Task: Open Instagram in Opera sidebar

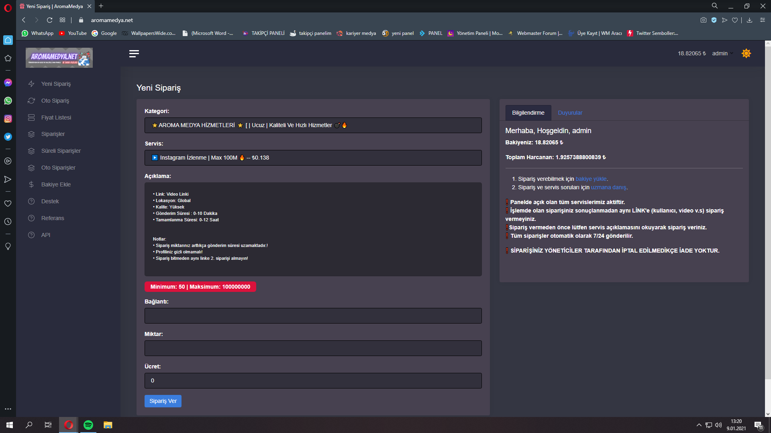Action: coord(8,119)
